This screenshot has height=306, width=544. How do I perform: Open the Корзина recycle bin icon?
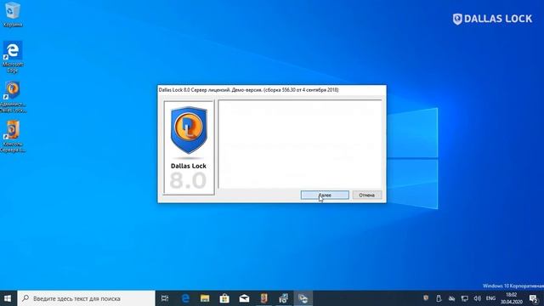[13, 14]
